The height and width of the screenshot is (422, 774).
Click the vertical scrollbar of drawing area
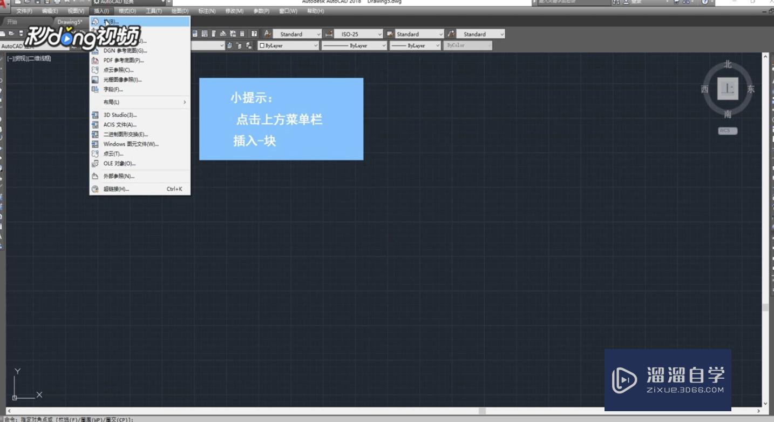click(765, 230)
